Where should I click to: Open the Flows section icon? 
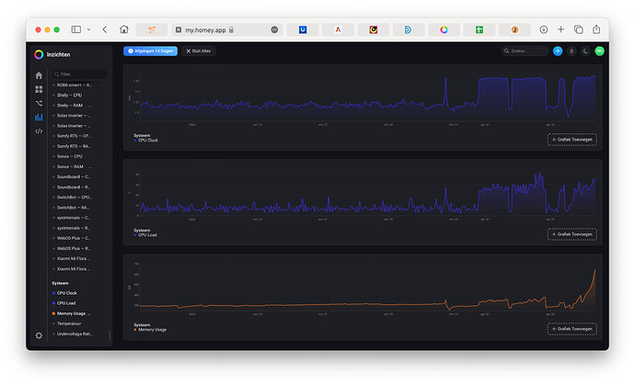[39, 103]
